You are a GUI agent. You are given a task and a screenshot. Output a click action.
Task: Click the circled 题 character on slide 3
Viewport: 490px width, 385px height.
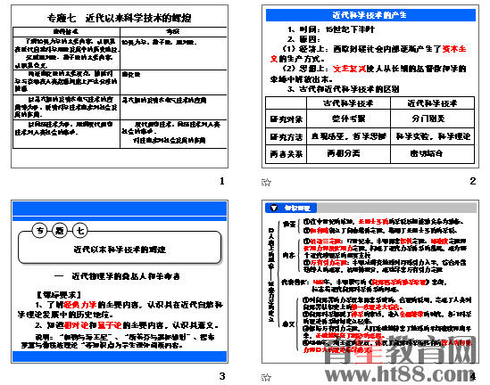pos(60,231)
